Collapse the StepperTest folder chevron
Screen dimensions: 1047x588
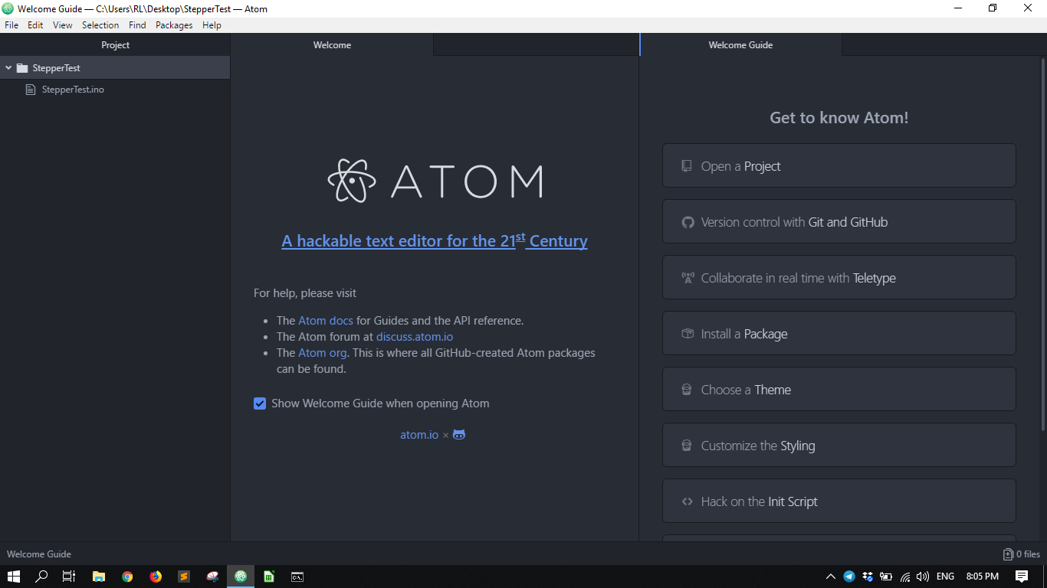(8, 68)
